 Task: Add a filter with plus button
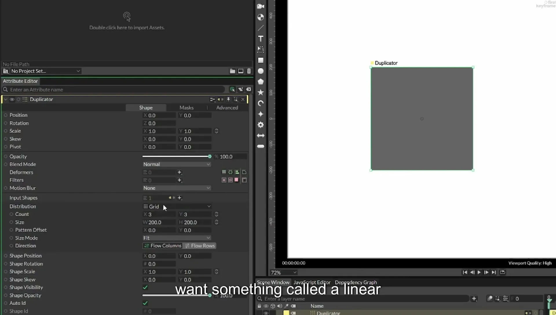pyautogui.click(x=180, y=180)
